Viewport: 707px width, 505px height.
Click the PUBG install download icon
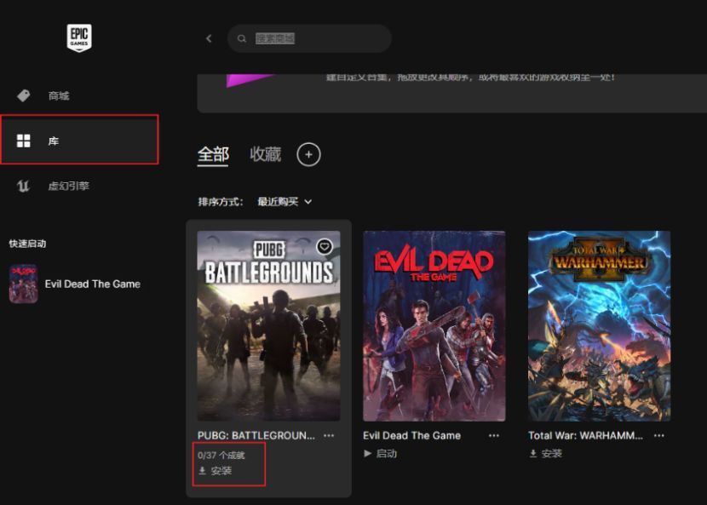coord(203,471)
